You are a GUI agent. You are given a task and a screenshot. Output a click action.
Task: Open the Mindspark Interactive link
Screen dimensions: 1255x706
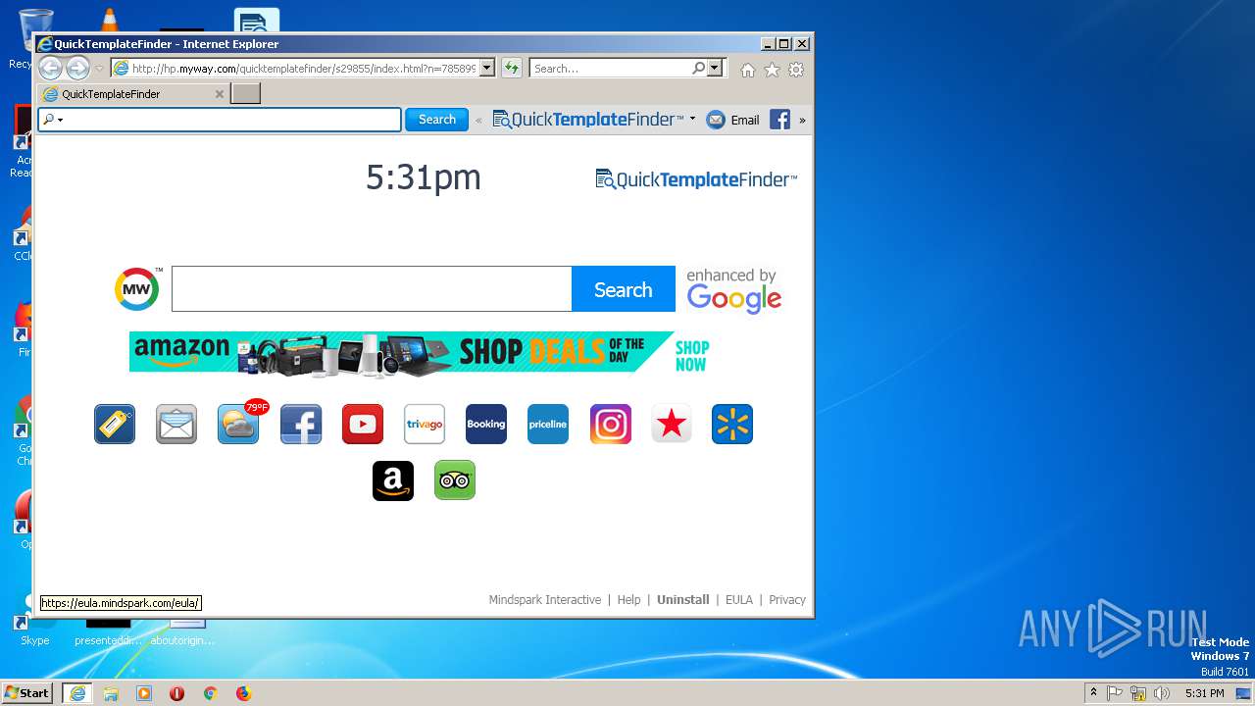coord(545,600)
